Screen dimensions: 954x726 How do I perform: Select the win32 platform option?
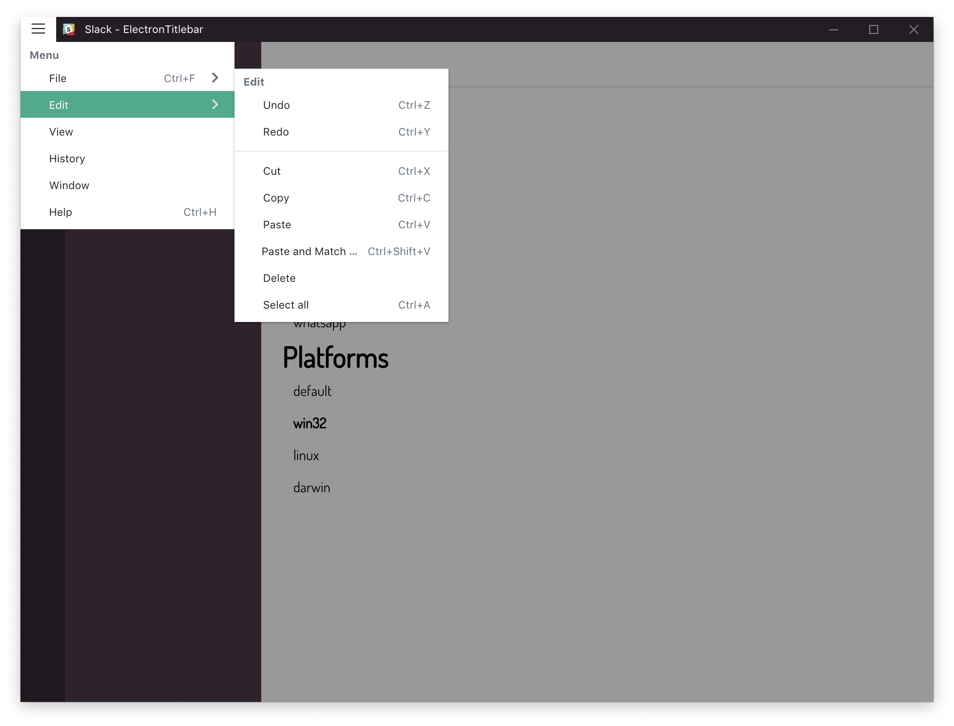click(x=310, y=422)
